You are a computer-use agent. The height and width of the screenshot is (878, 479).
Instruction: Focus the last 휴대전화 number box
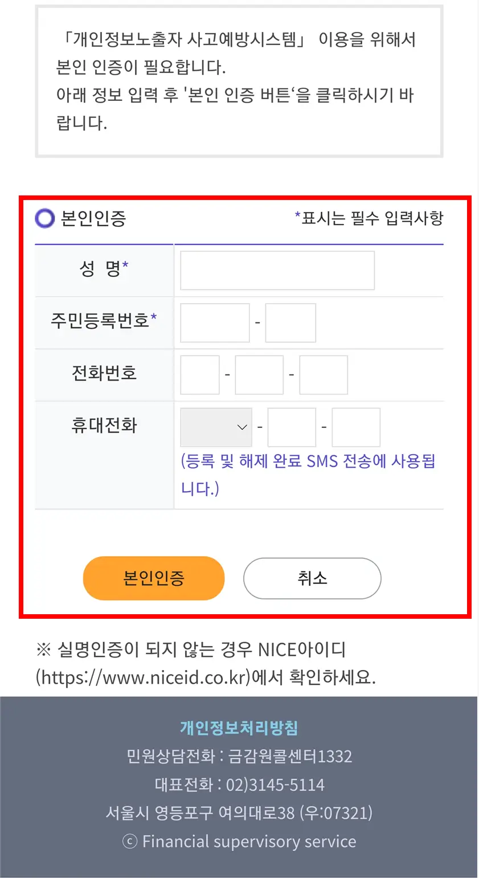(x=356, y=427)
